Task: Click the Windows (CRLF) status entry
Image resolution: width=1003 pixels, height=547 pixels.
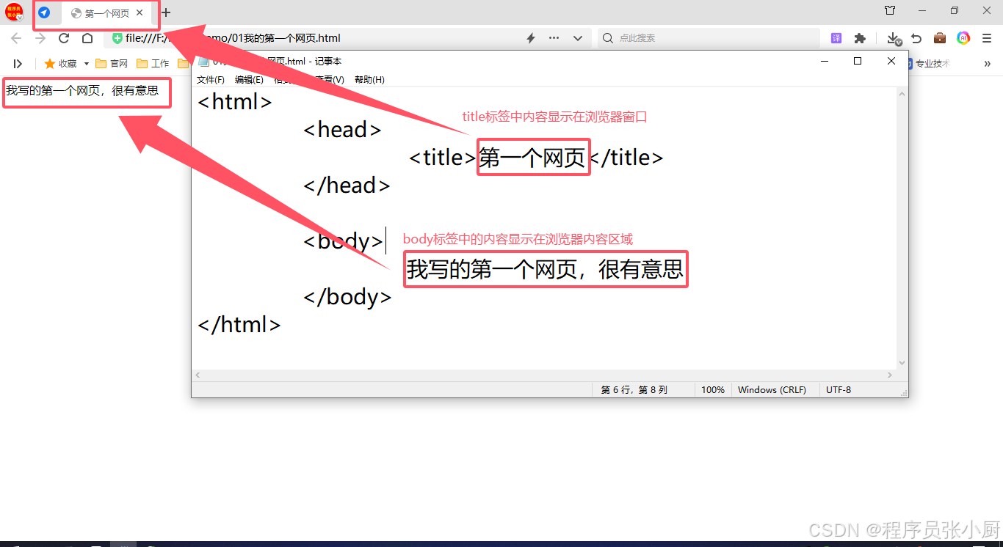Action: point(772,390)
